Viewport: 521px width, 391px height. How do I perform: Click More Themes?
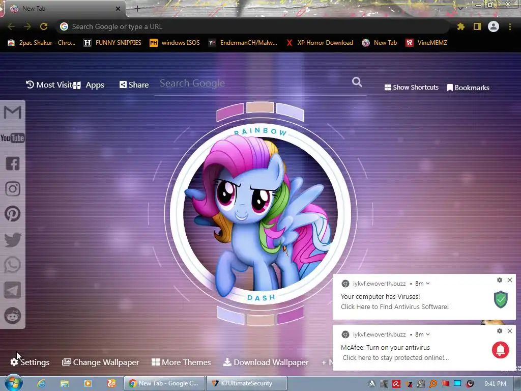tap(181, 362)
